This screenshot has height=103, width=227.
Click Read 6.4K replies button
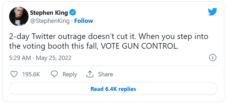click(x=113, y=89)
